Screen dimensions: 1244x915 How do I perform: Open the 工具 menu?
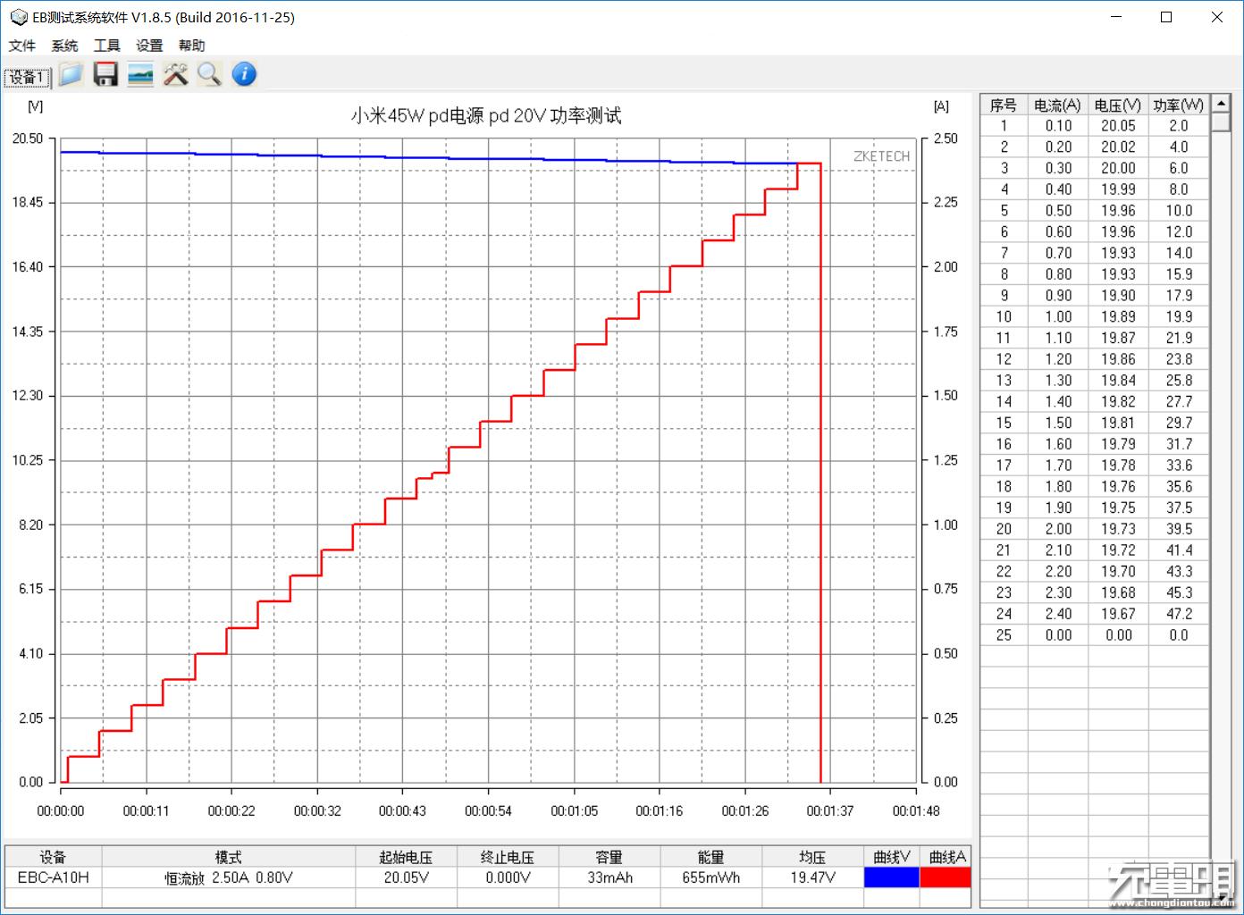tap(106, 46)
